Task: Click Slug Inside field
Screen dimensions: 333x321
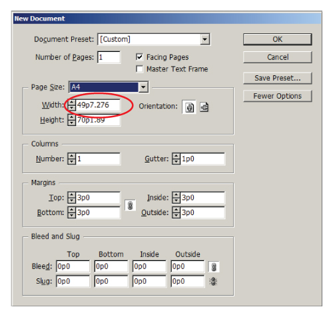Action: point(149,281)
